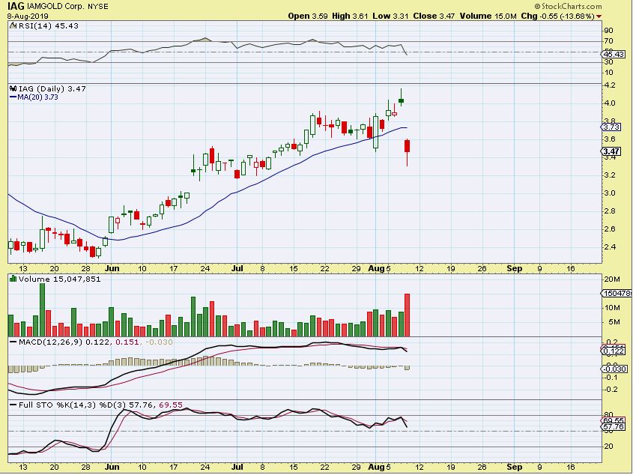Viewport: 633px width, 475px height.
Task: Click the black line marker before MACD(12,26,9)
Action: click(x=13, y=342)
